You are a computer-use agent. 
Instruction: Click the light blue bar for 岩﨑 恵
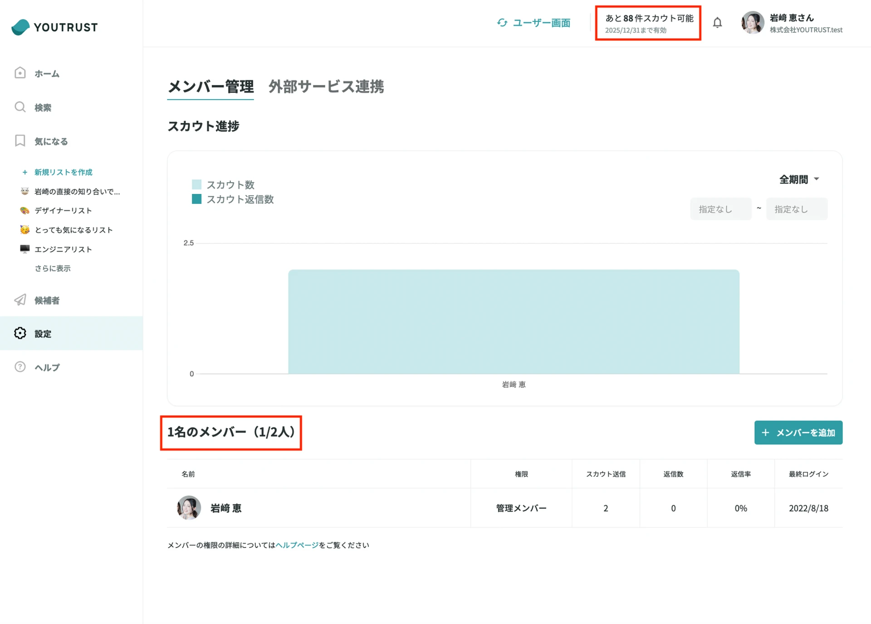[x=514, y=322]
